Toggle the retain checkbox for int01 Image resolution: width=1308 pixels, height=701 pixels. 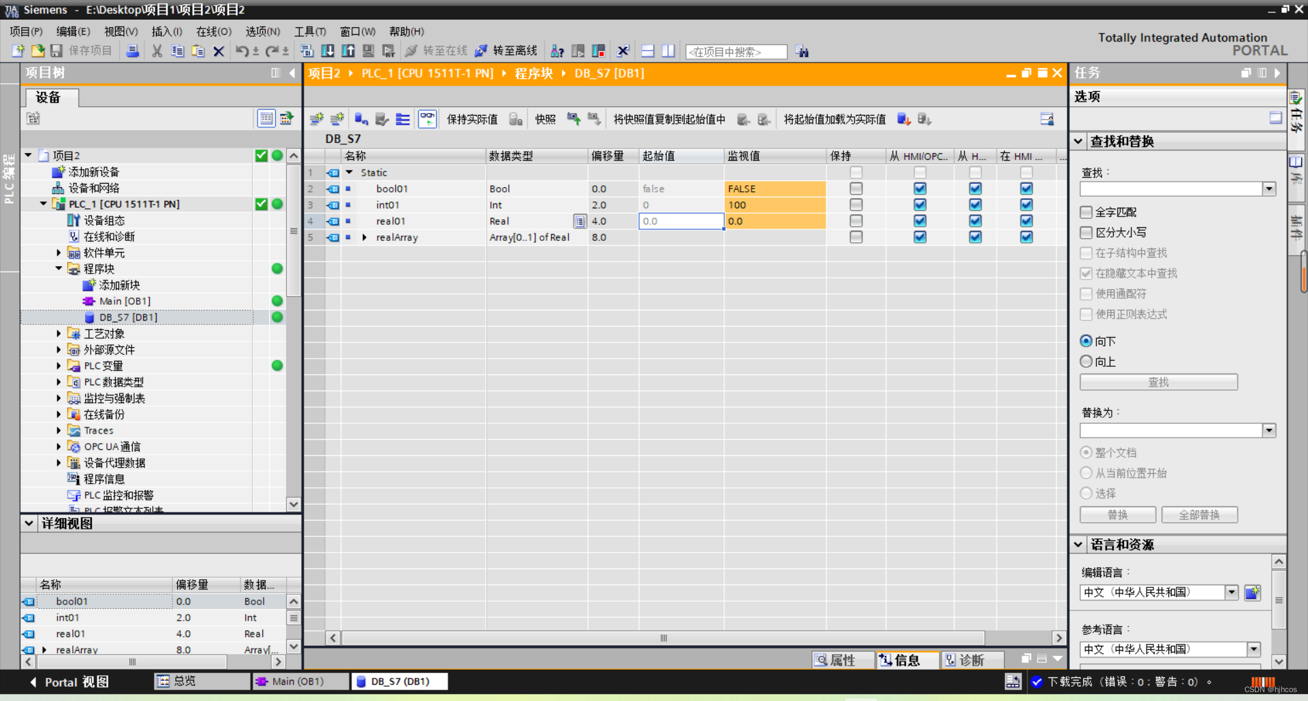pyautogui.click(x=856, y=205)
